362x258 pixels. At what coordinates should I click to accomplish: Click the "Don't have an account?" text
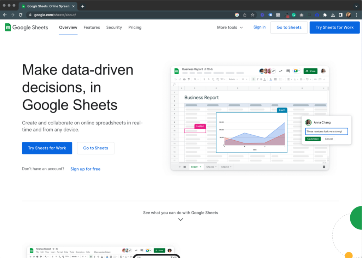43,169
